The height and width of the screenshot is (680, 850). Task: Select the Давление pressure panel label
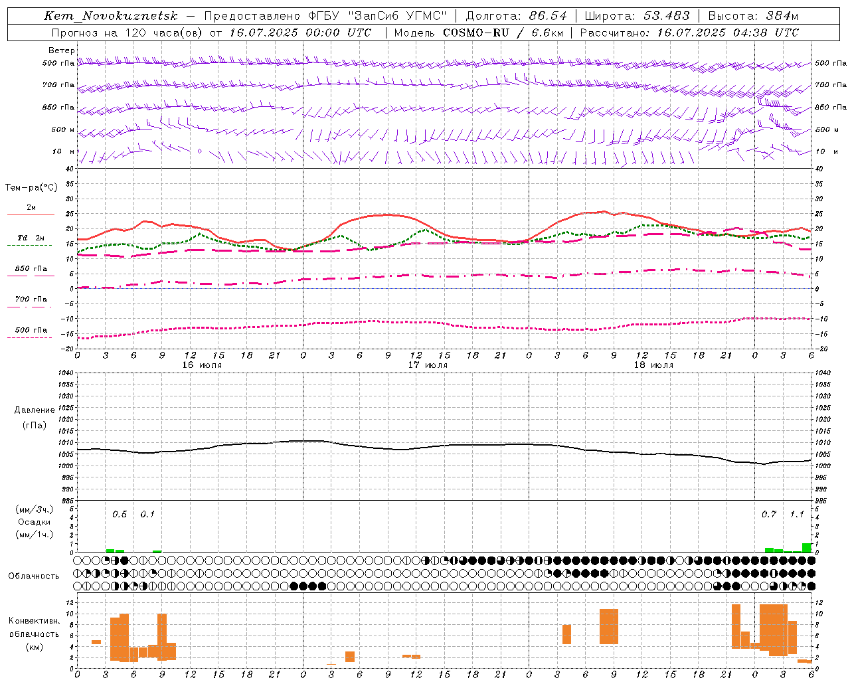tap(35, 410)
